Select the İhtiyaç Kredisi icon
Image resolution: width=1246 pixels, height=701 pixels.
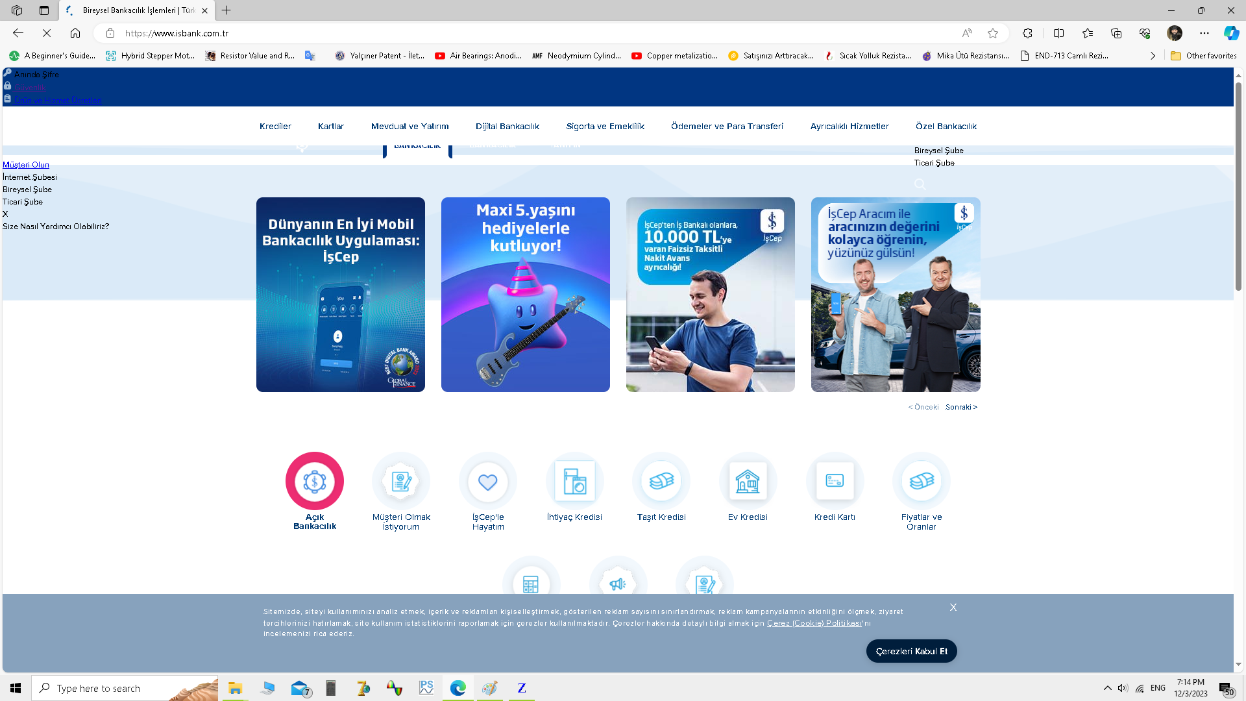[x=574, y=481]
